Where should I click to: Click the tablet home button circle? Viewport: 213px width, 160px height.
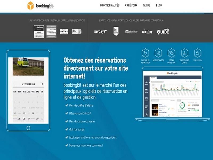28,128
